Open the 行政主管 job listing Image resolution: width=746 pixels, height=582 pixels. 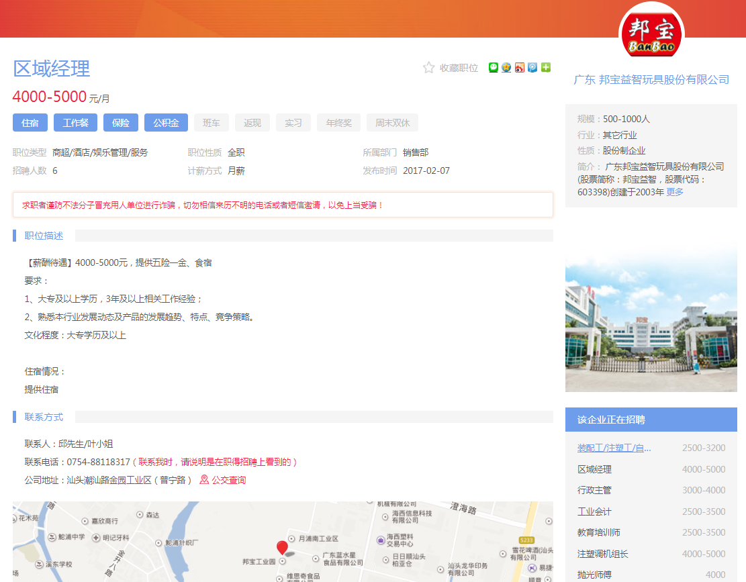(594, 490)
